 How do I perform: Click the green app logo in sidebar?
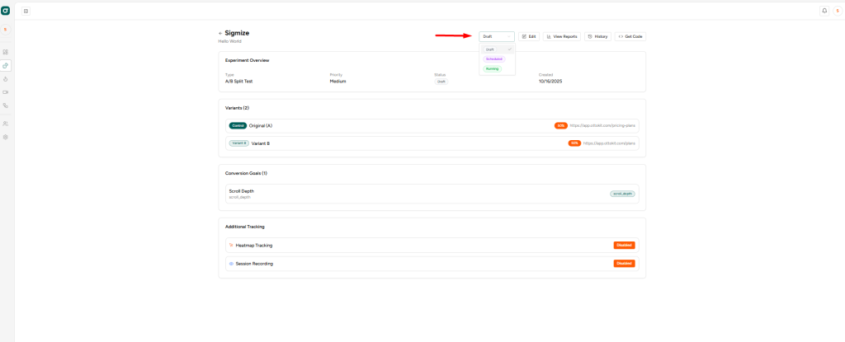tap(6, 10)
